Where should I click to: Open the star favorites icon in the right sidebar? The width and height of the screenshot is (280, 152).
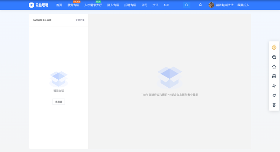click(274, 67)
